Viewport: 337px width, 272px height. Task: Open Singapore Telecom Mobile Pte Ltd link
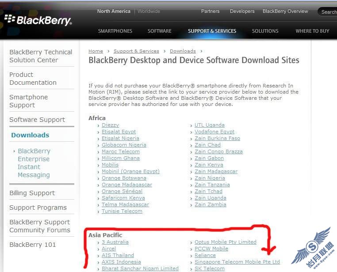pos(237,262)
